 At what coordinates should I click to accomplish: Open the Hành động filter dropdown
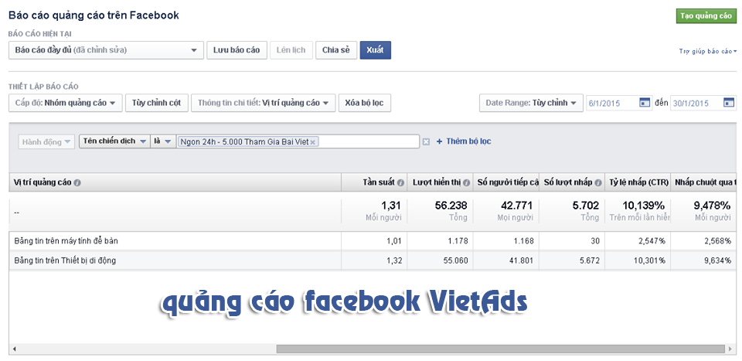coord(46,141)
